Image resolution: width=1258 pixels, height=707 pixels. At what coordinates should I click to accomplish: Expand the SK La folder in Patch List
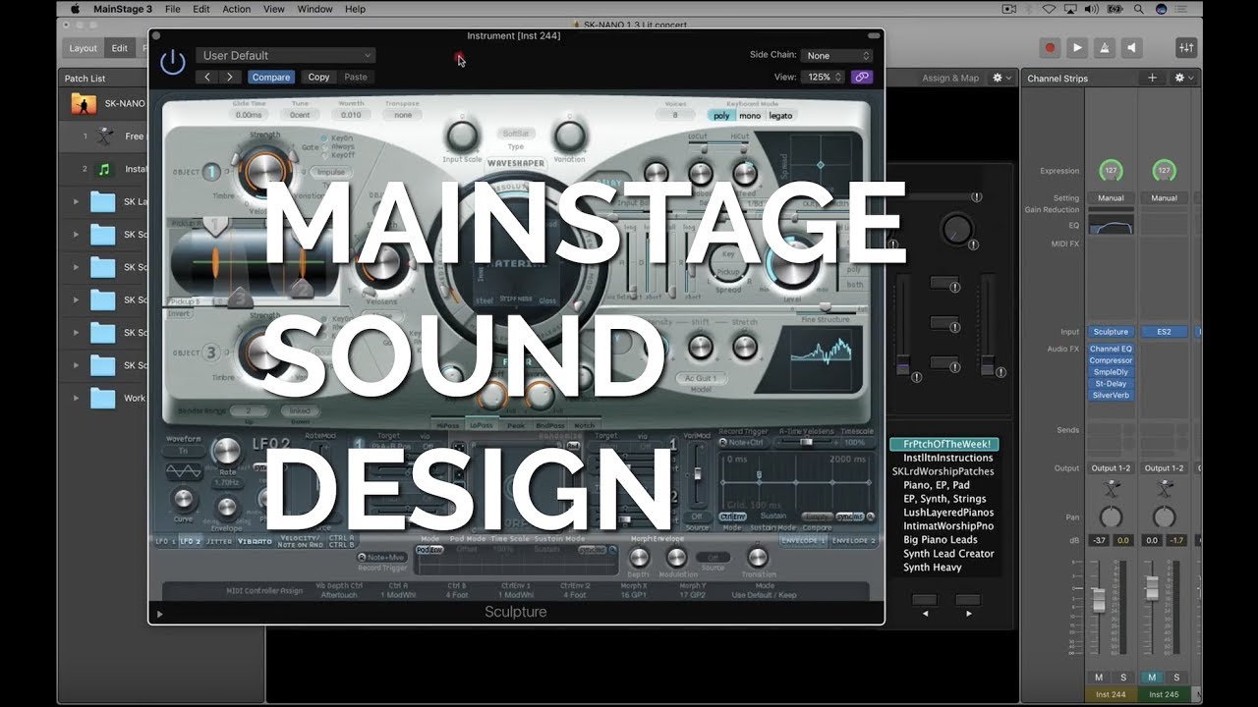pos(76,202)
